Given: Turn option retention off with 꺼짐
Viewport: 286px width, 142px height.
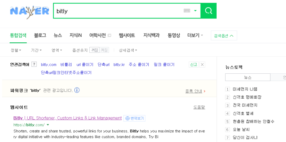Looking at the screenshot, I should 94,50.
